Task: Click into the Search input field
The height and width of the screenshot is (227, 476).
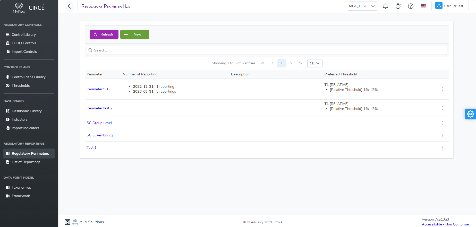Action: (267, 50)
